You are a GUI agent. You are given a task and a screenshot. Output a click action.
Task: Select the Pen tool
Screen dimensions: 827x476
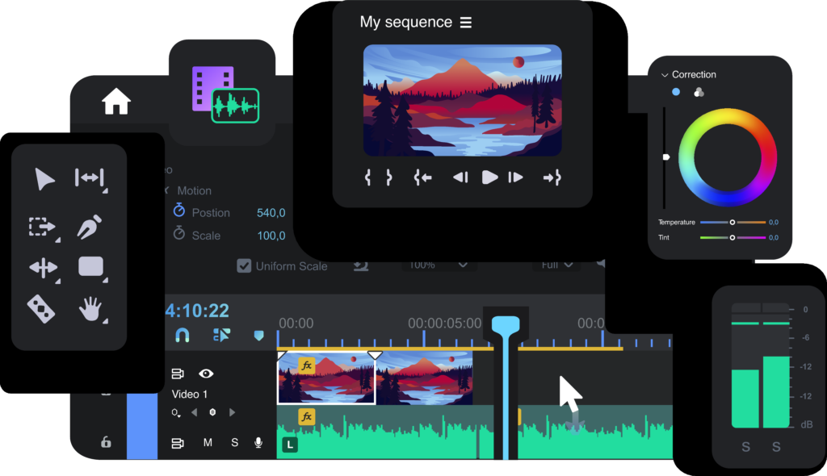pyautogui.click(x=89, y=227)
